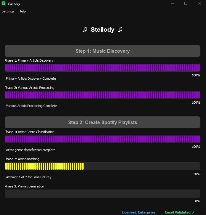Image resolution: width=206 pixels, height=215 pixels.
Task: Click the 'Phase 3: Playlist generation' label
Action: 24,186
